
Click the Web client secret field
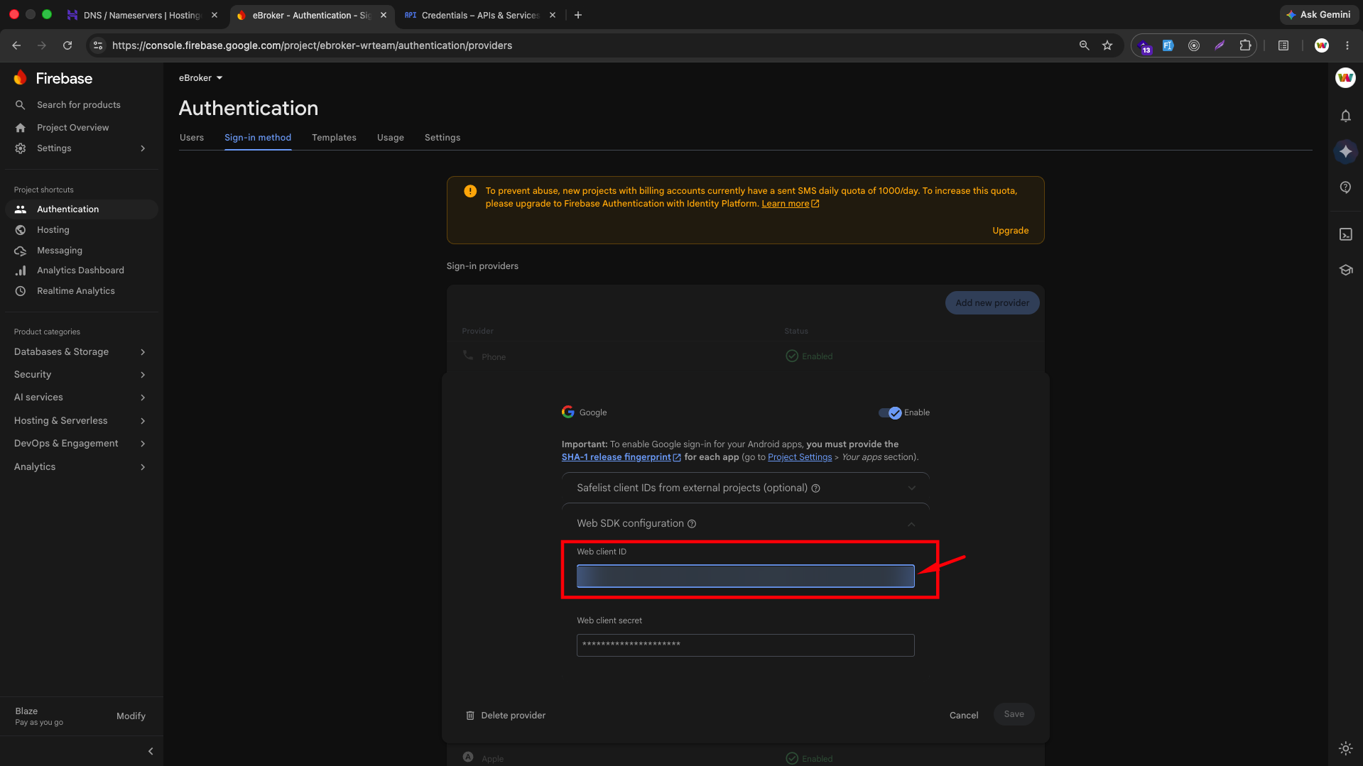tap(745, 645)
